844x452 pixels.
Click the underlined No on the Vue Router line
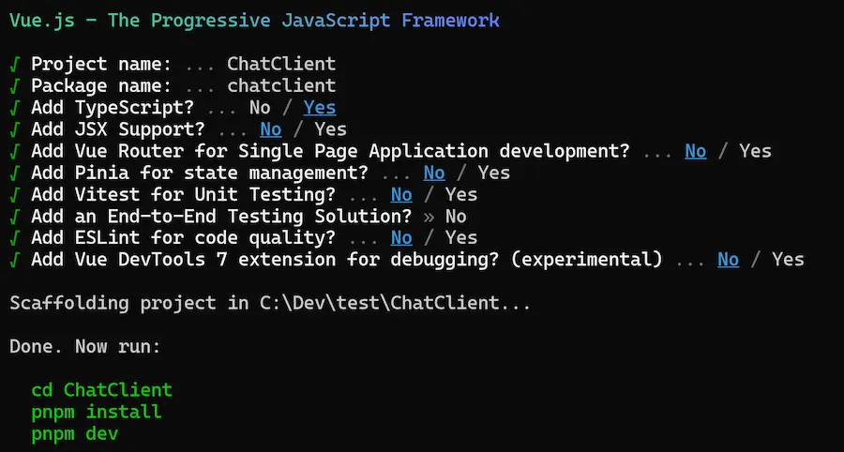pos(696,151)
